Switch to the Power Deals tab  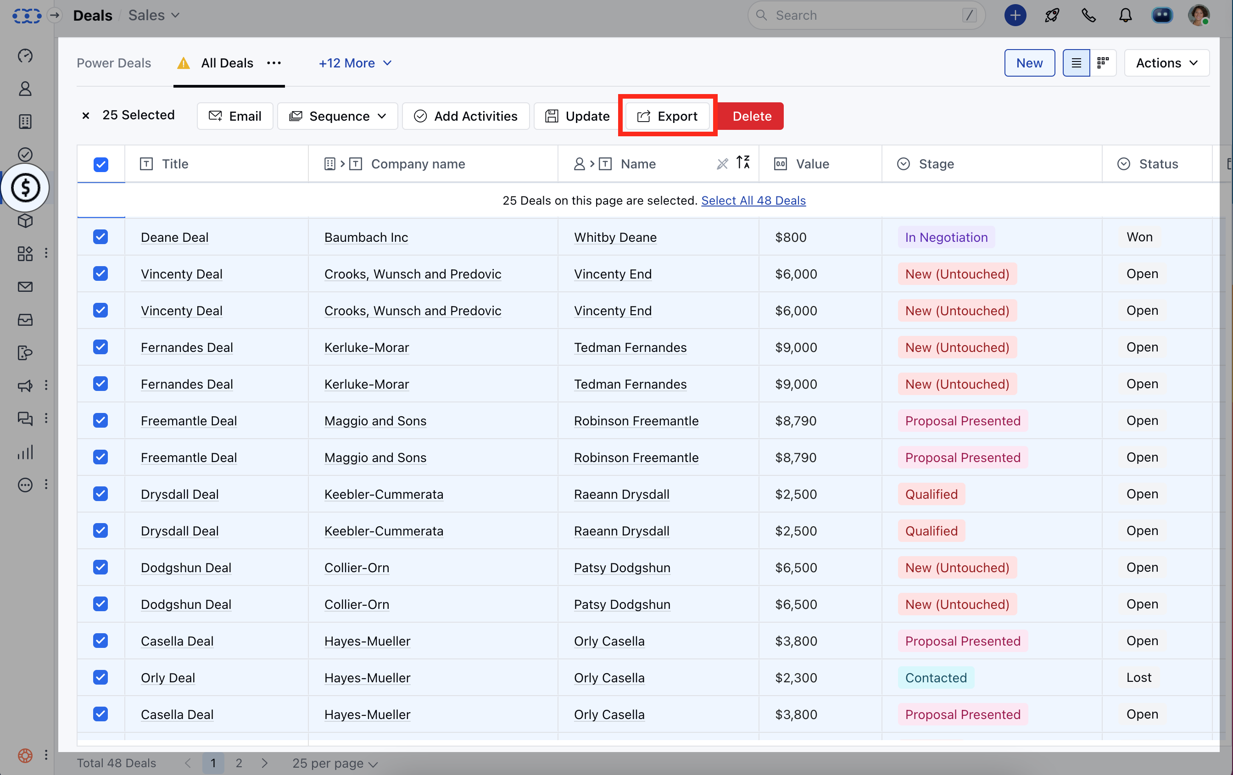click(114, 63)
